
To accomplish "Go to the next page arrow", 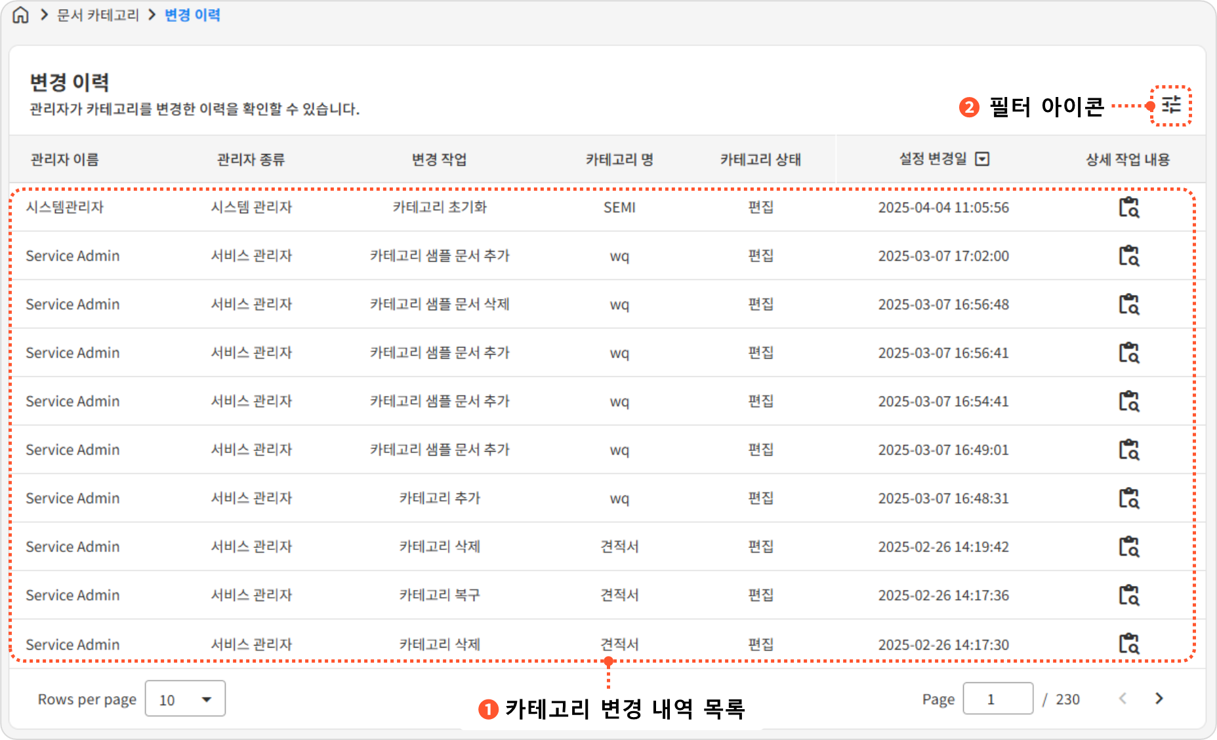I will [x=1159, y=699].
